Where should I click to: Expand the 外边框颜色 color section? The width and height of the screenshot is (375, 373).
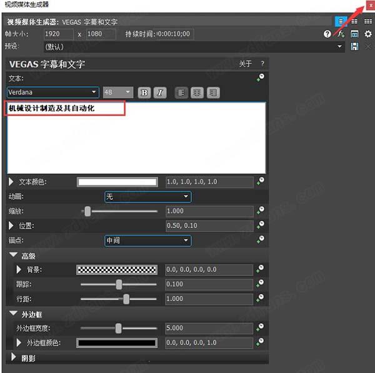[x=19, y=342]
